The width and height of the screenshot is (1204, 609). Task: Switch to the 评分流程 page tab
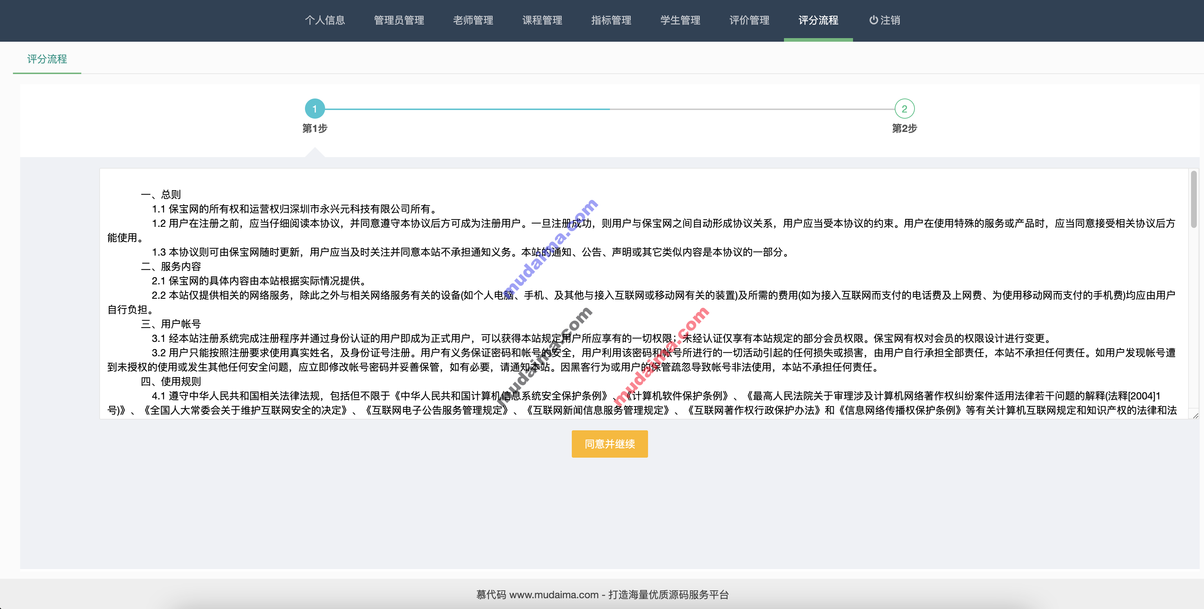(47, 59)
